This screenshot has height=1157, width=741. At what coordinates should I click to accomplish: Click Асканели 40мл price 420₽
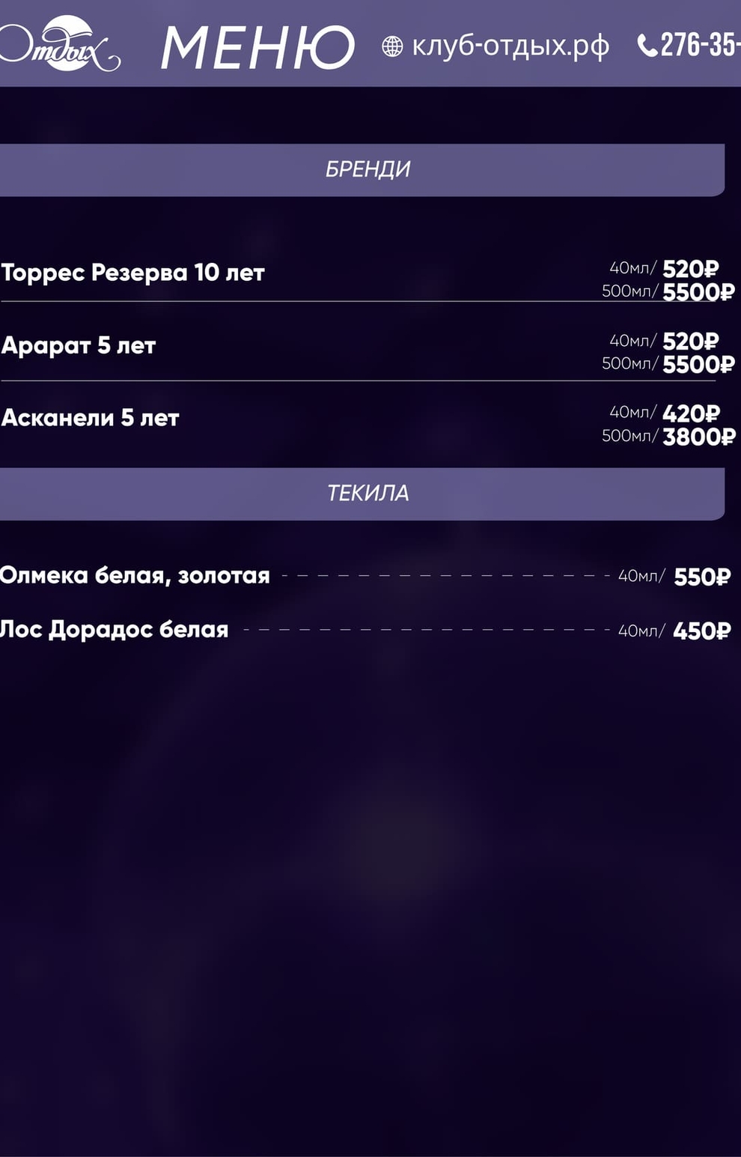(x=690, y=413)
